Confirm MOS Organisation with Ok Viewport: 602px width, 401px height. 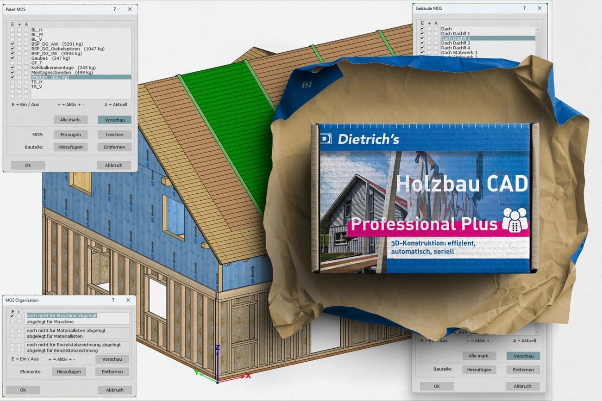[23, 390]
